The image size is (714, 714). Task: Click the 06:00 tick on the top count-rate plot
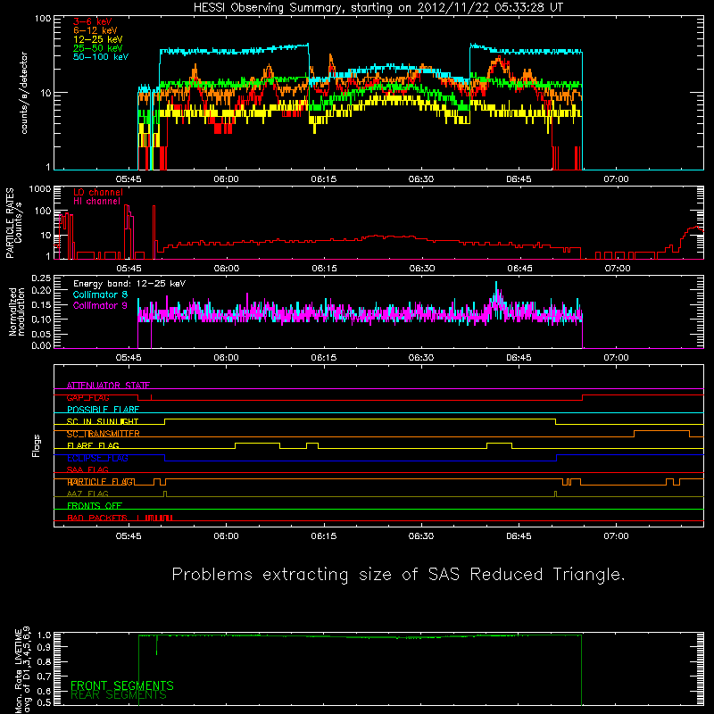227,179
